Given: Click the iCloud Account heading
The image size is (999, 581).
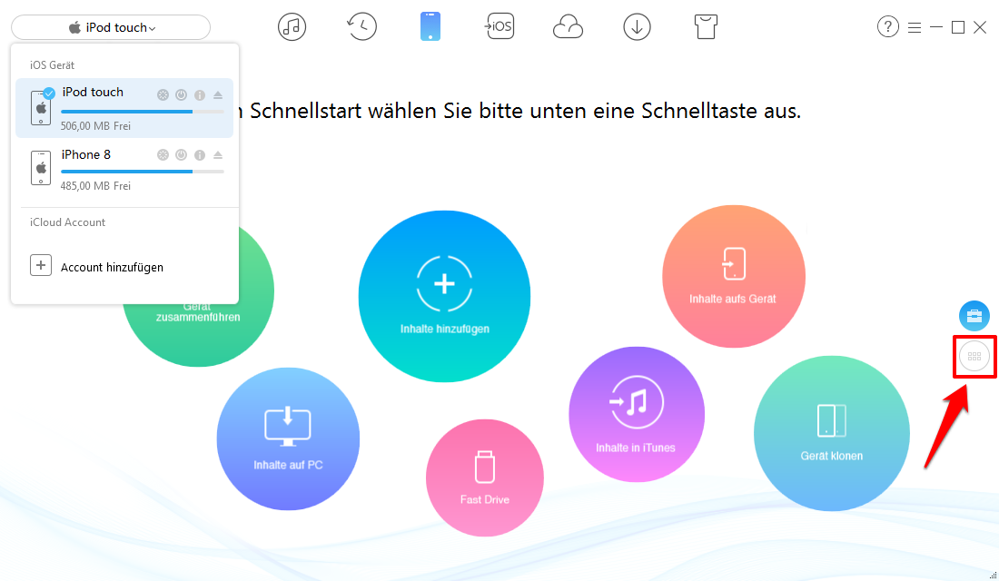Looking at the screenshot, I should (x=67, y=222).
